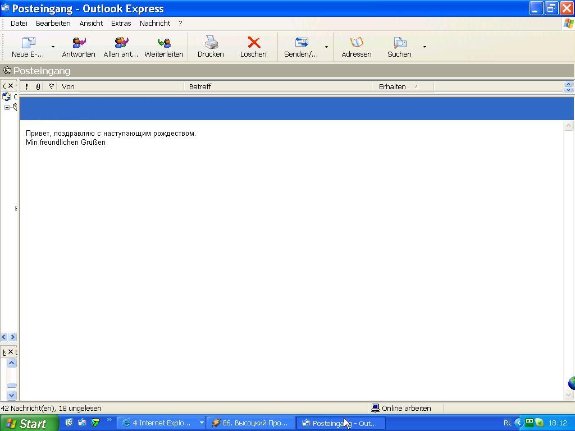
Task: Click the contacts pane scroll up arrow
Action: pyautogui.click(x=11, y=363)
